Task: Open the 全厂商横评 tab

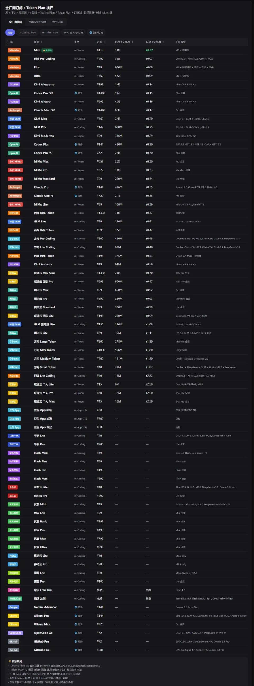Action: click(x=16, y=22)
